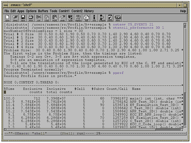
Task: Click the block cursor under %Time
Action: tap(5, 92)
